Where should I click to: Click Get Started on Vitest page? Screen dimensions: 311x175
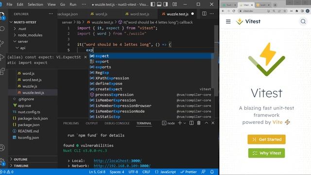[x=266, y=140]
